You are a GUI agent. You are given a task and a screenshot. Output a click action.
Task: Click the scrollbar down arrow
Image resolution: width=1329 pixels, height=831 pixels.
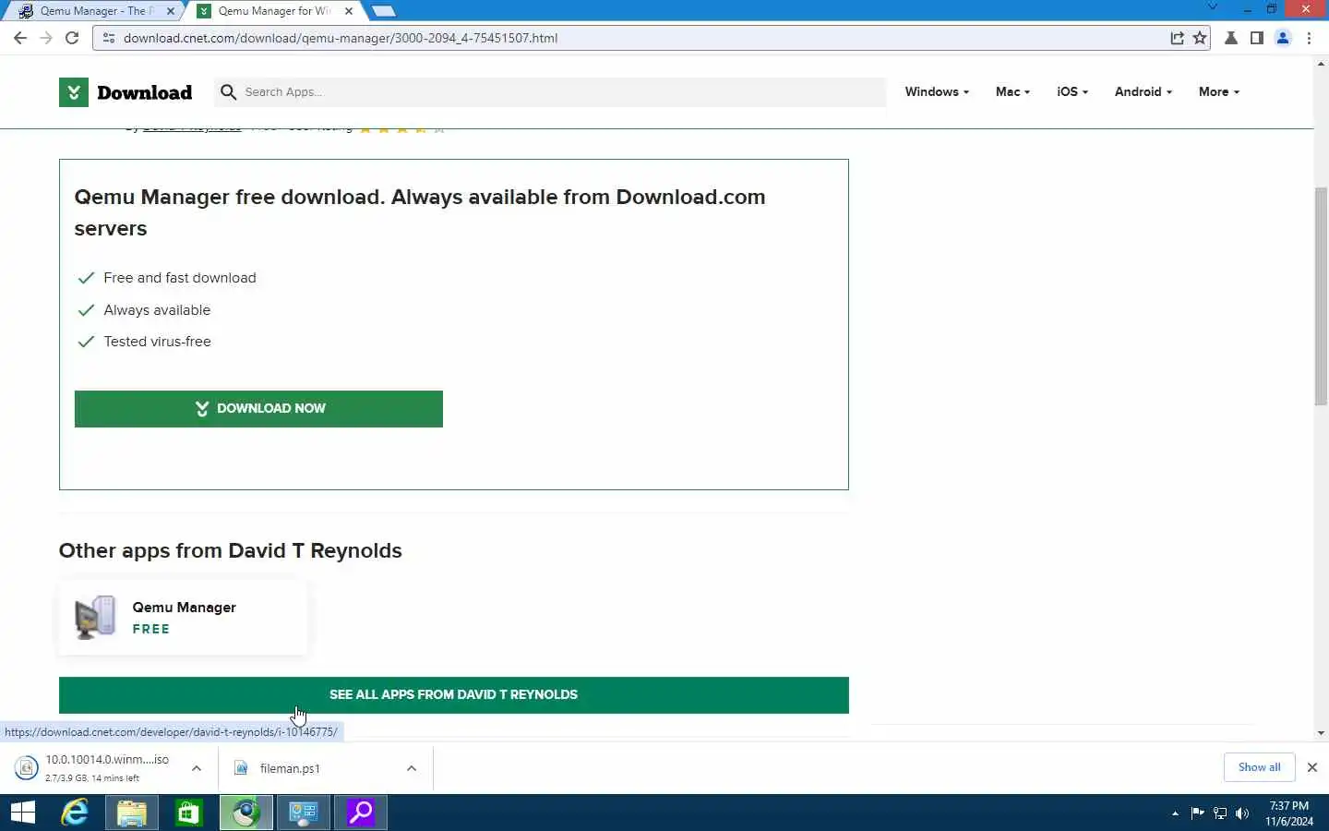[1321, 733]
